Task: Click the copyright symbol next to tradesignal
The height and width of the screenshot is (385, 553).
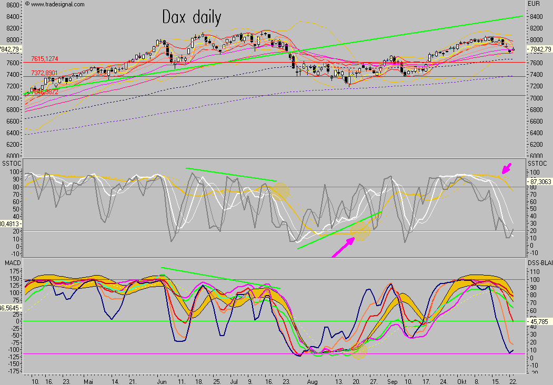Action: (27, 4)
